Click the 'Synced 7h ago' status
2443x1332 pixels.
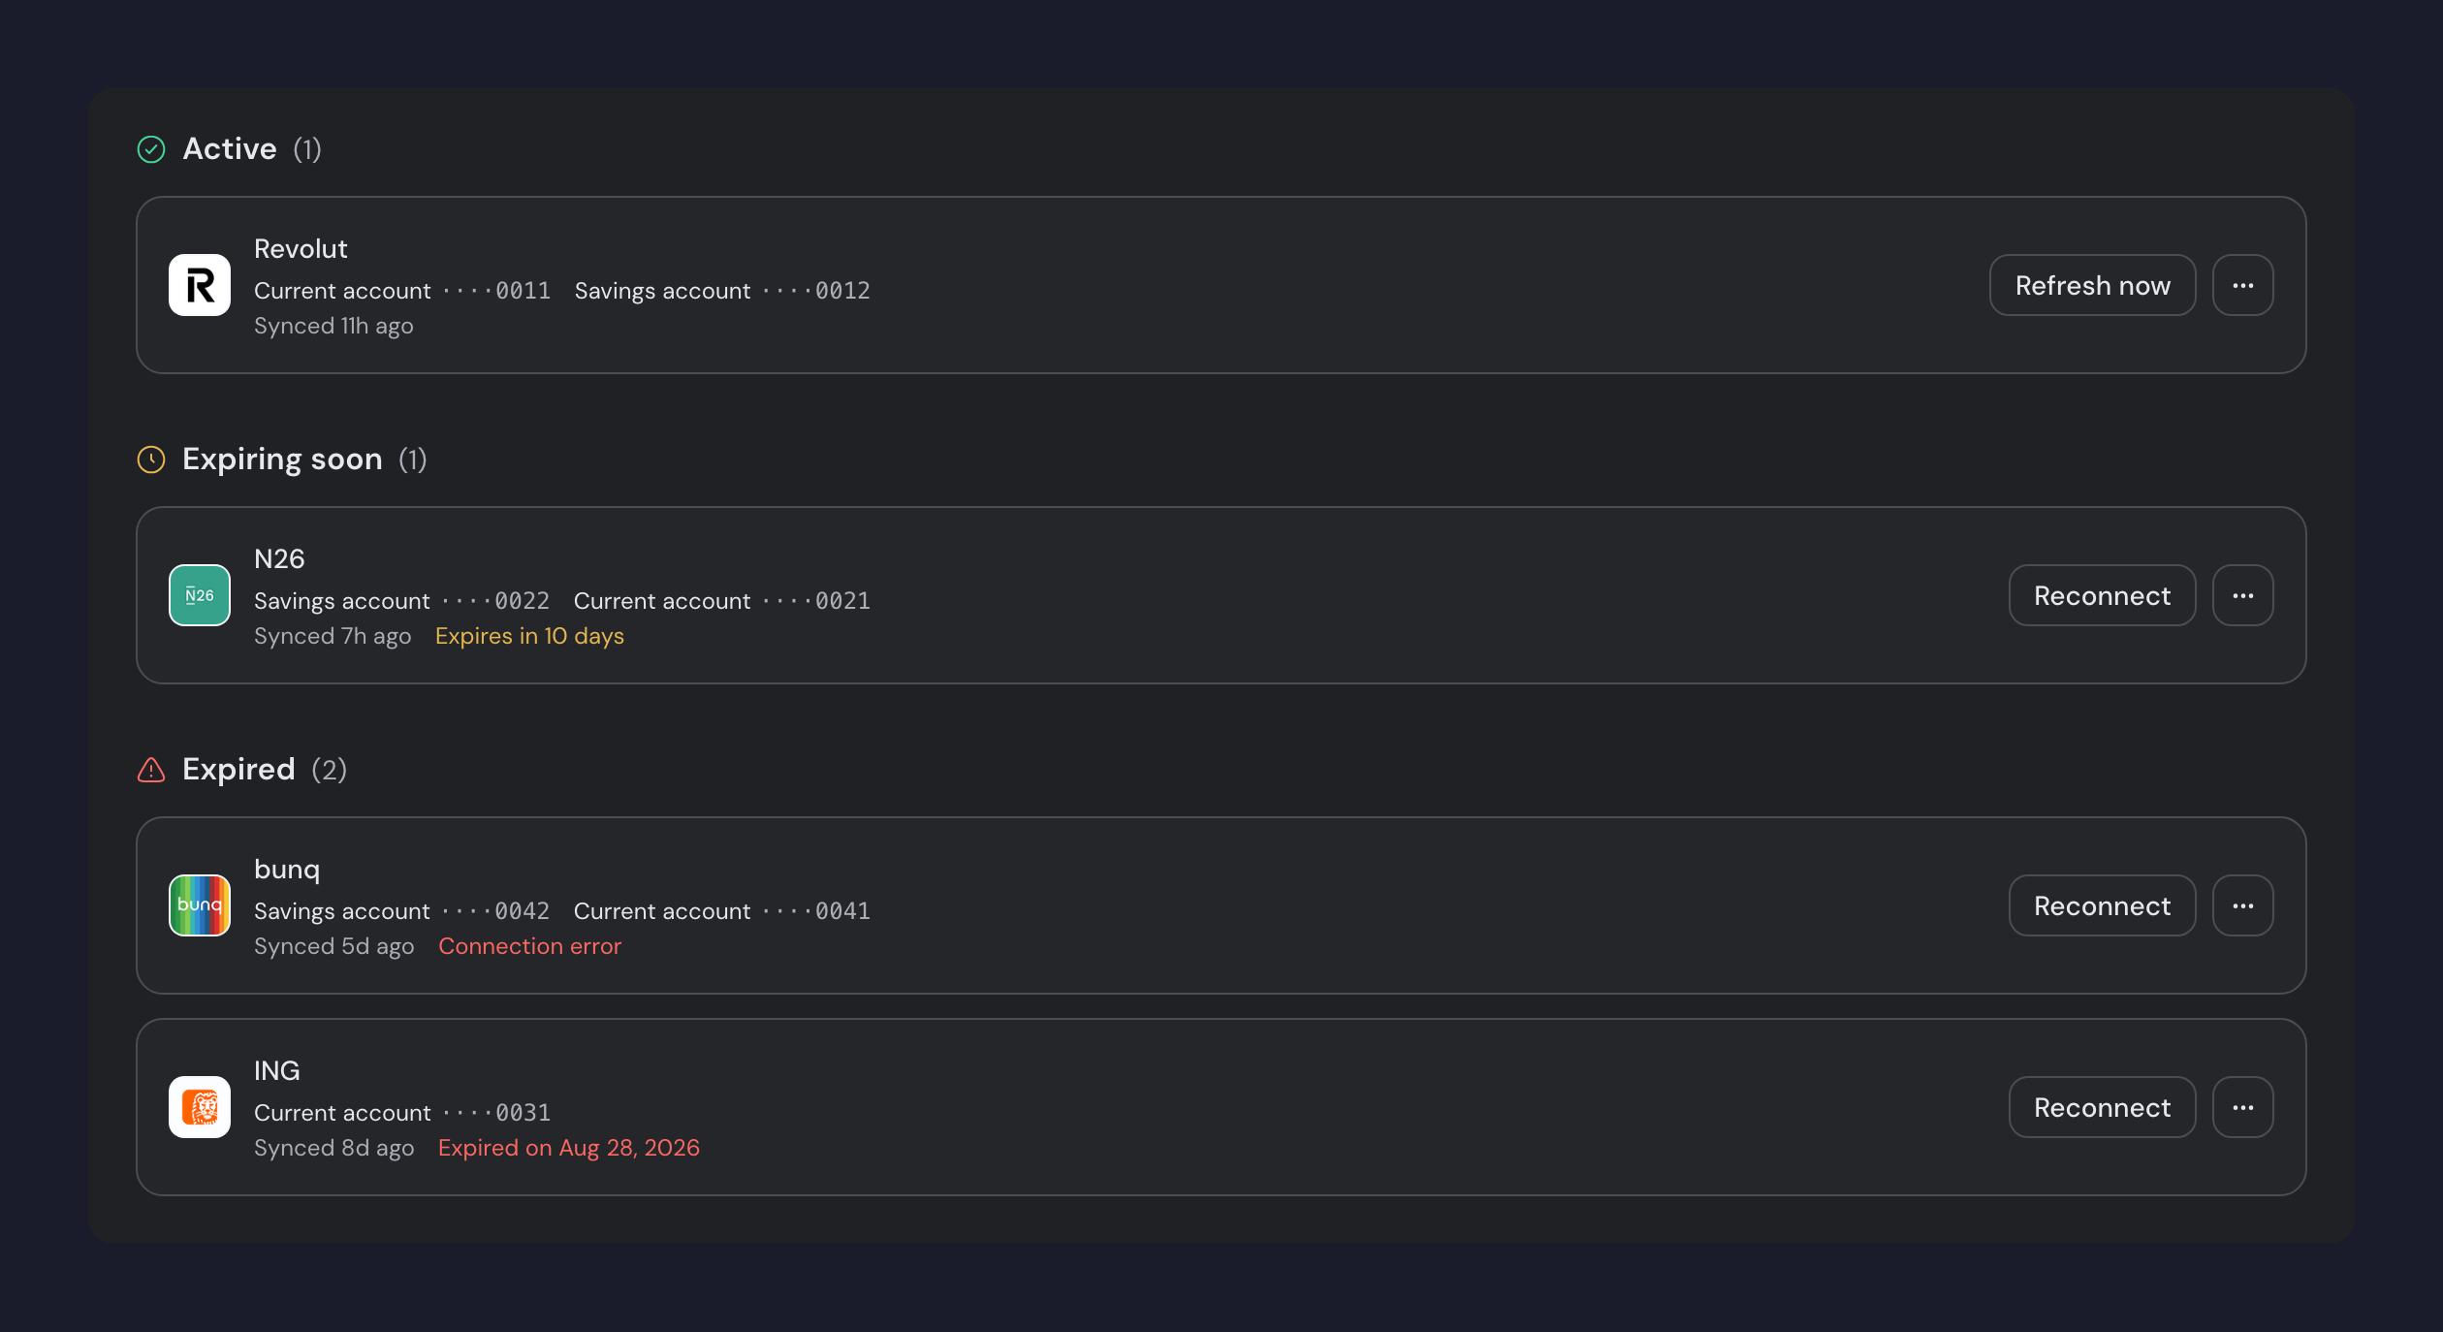click(x=333, y=636)
